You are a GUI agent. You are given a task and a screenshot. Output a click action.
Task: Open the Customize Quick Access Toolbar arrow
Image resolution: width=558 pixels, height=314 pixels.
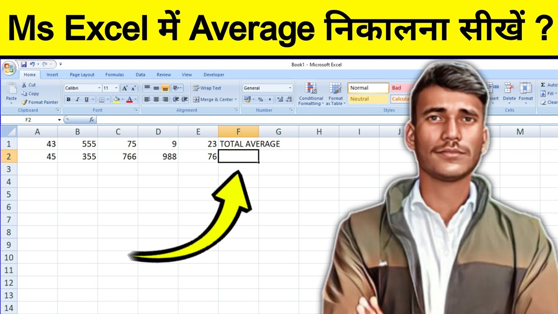(61, 65)
